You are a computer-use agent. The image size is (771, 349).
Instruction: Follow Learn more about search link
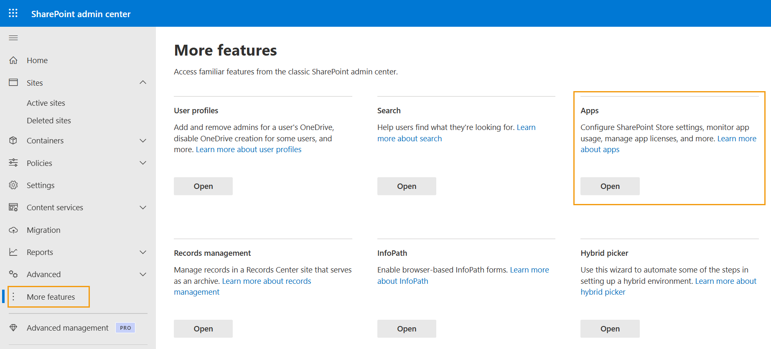(410, 139)
